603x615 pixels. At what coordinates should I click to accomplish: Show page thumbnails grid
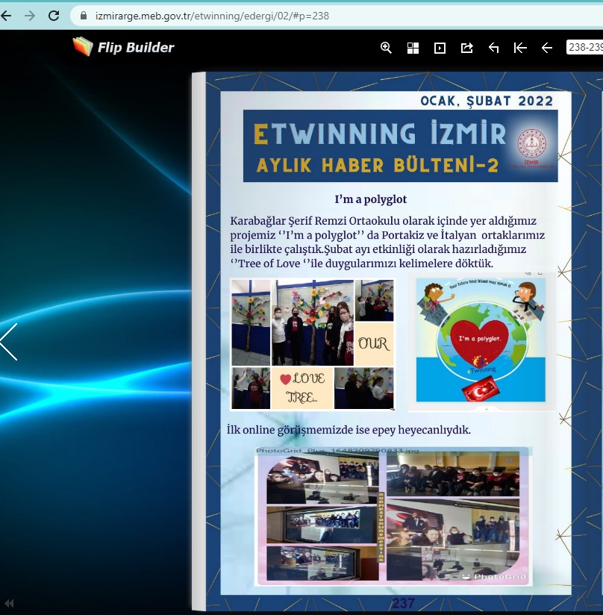(413, 48)
